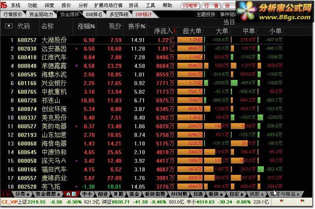Open the 分析 menu
The width and height of the screenshot is (315, 209).
(x=83, y=5)
